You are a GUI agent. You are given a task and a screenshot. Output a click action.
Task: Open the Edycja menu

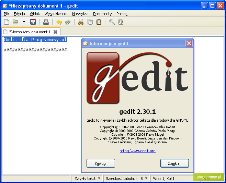19,14
